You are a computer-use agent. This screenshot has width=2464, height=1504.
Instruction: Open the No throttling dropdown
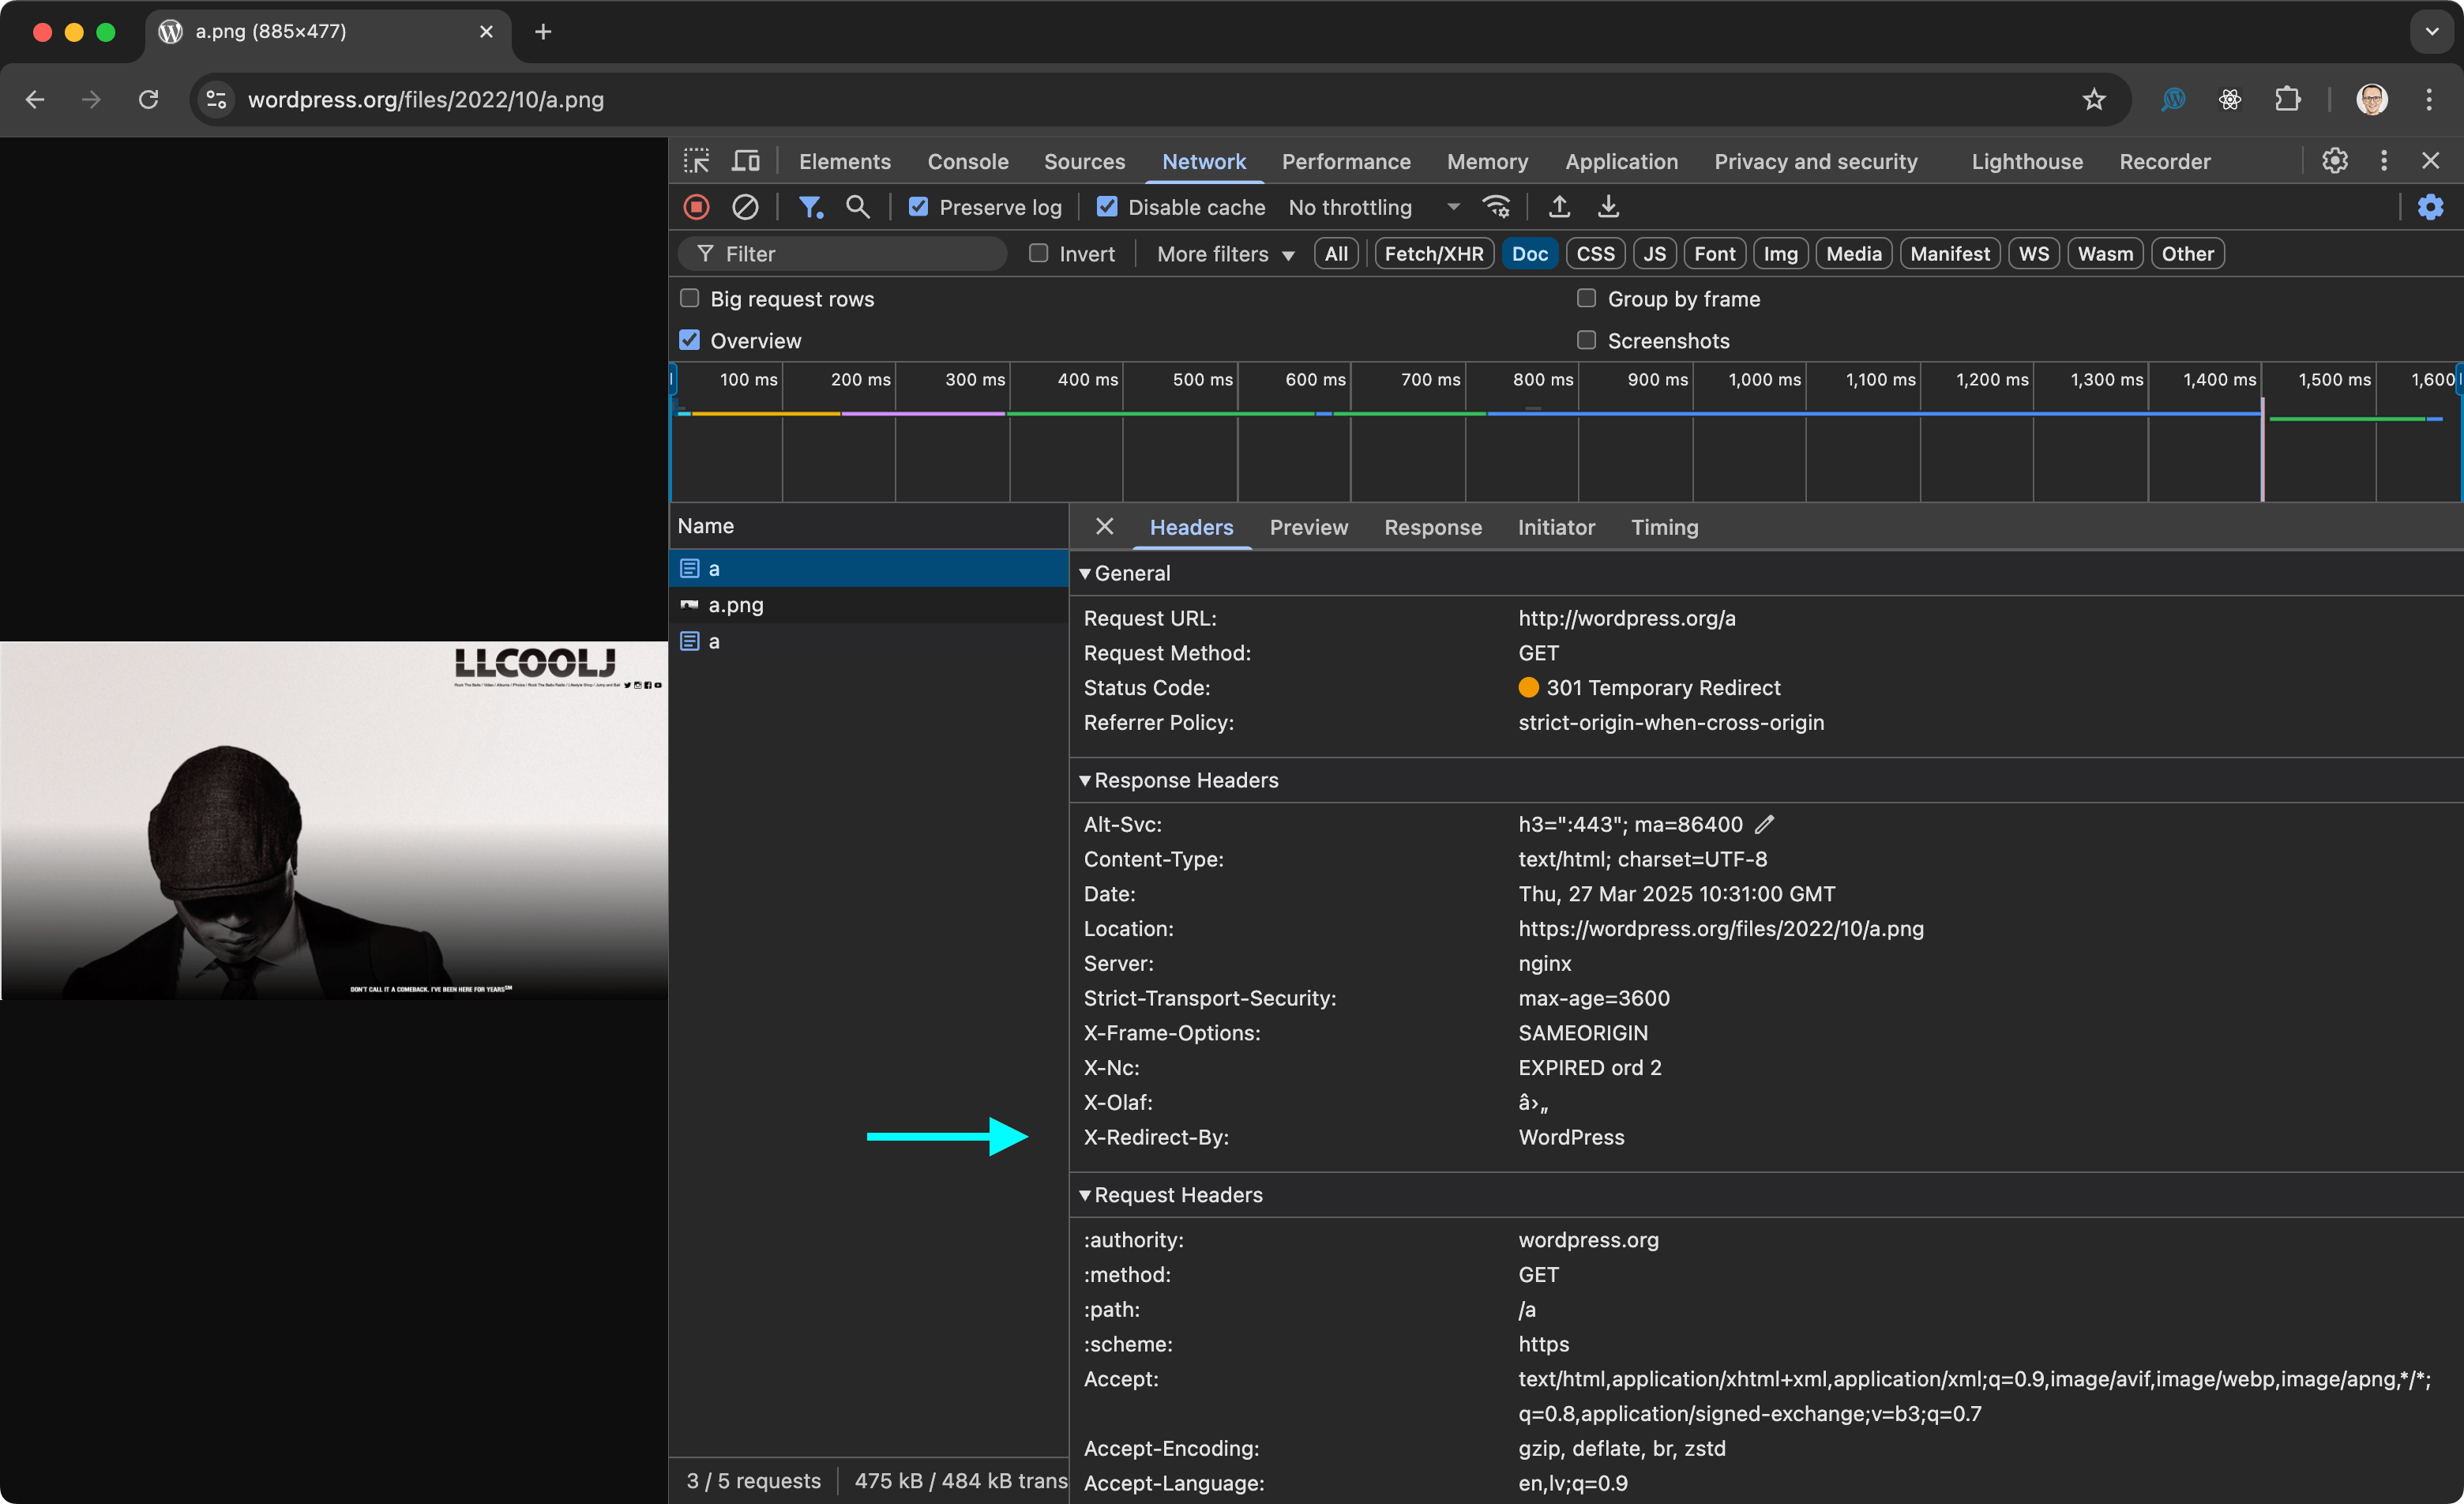(1374, 207)
